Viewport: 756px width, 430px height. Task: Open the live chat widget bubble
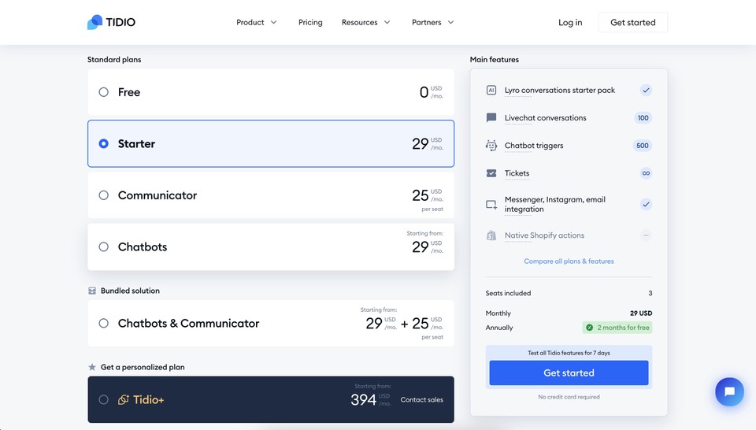pyautogui.click(x=729, y=391)
